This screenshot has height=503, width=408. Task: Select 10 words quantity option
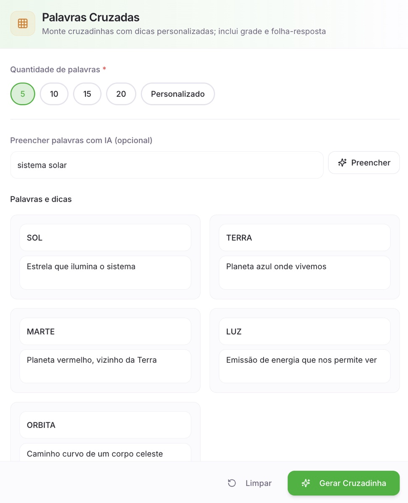click(54, 94)
